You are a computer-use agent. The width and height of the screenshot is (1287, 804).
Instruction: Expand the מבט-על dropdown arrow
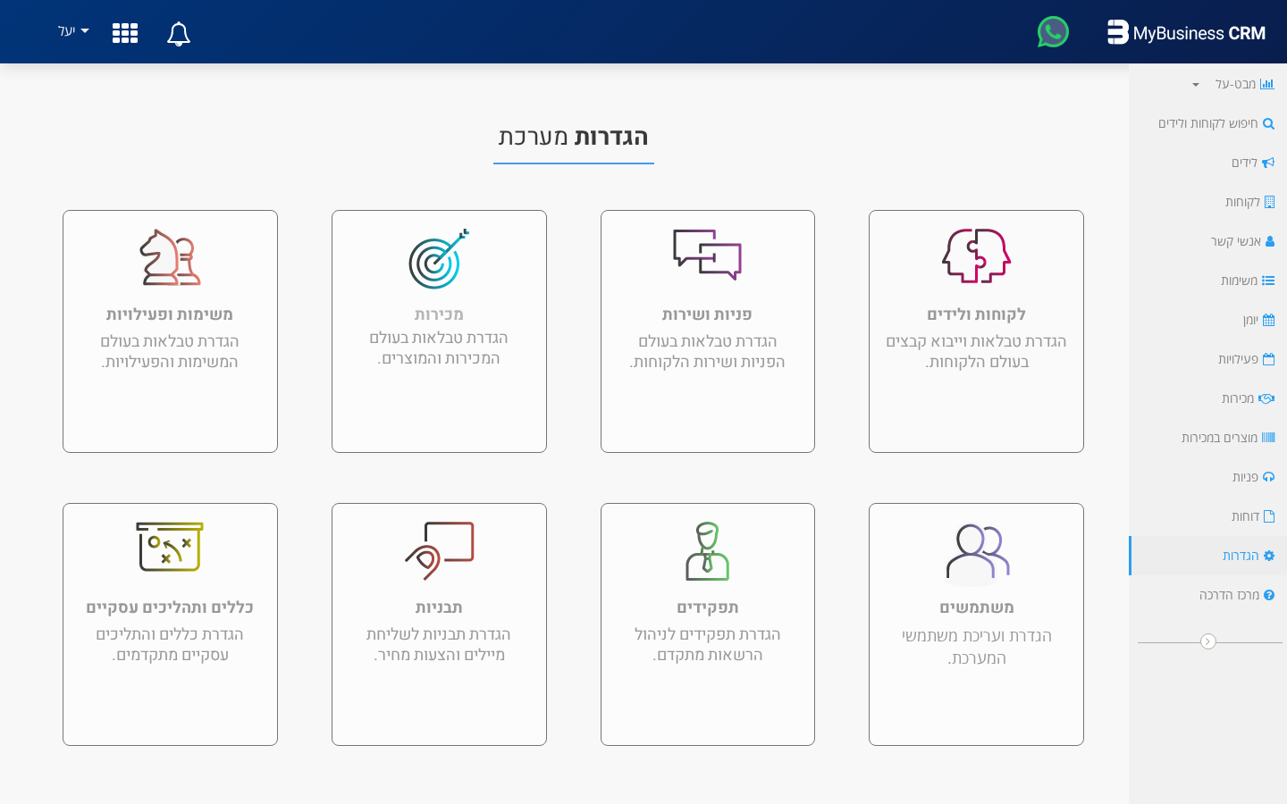(1194, 84)
